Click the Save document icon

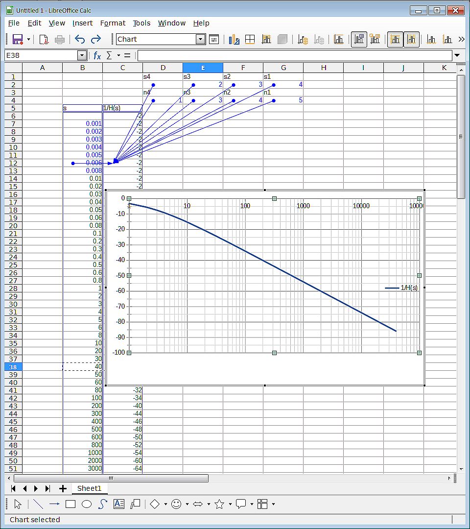point(17,40)
